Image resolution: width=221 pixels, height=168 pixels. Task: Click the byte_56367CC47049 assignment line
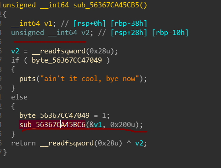[64, 116]
